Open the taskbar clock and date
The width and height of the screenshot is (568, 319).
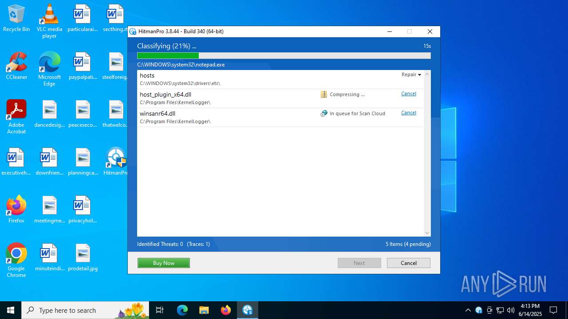pos(530,310)
